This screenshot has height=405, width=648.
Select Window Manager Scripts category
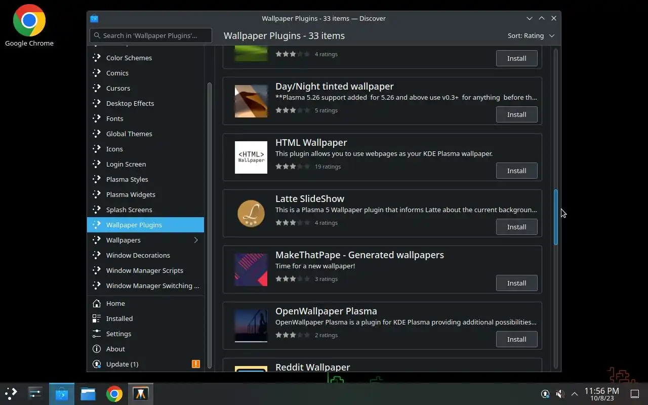(x=145, y=270)
